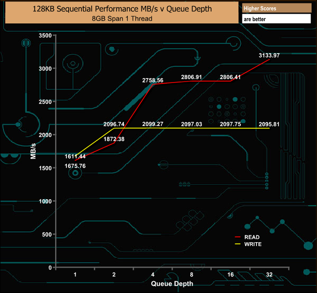
Task: Click the data label 1675.76
Action: point(75,166)
